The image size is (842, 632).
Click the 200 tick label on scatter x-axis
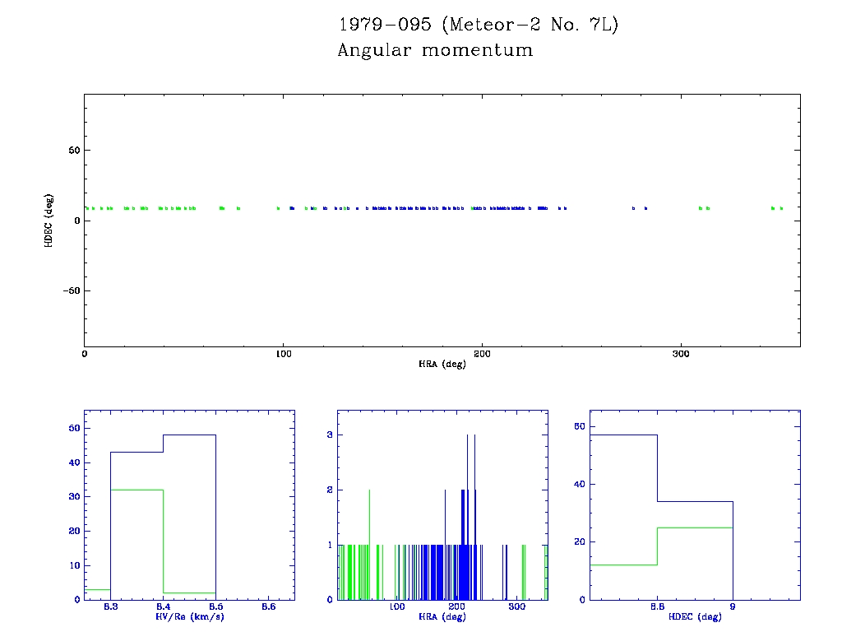pos(482,354)
